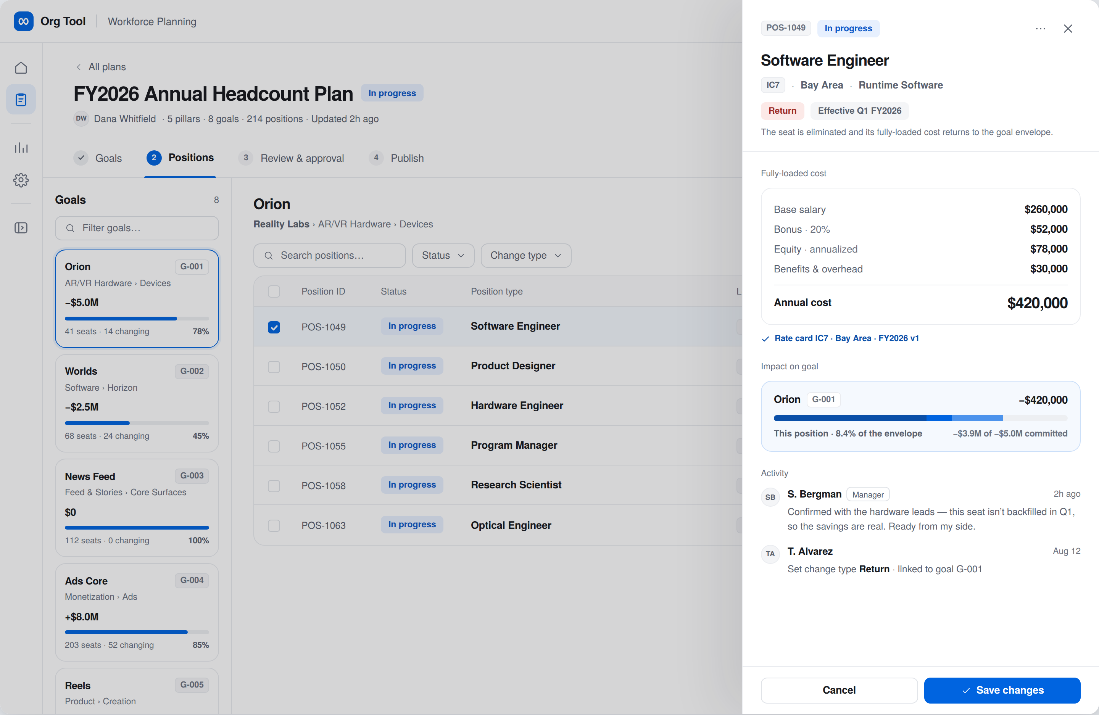Viewport: 1099px width, 715px height.
Task: Click the step 4 badge for Publish
Action: click(x=376, y=158)
